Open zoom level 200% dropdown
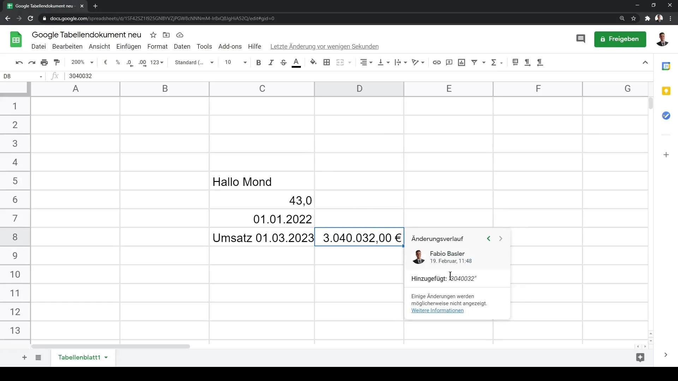 coord(82,62)
